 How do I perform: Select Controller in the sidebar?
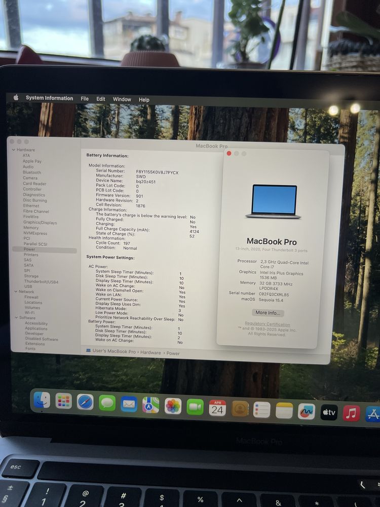(x=32, y=189)
